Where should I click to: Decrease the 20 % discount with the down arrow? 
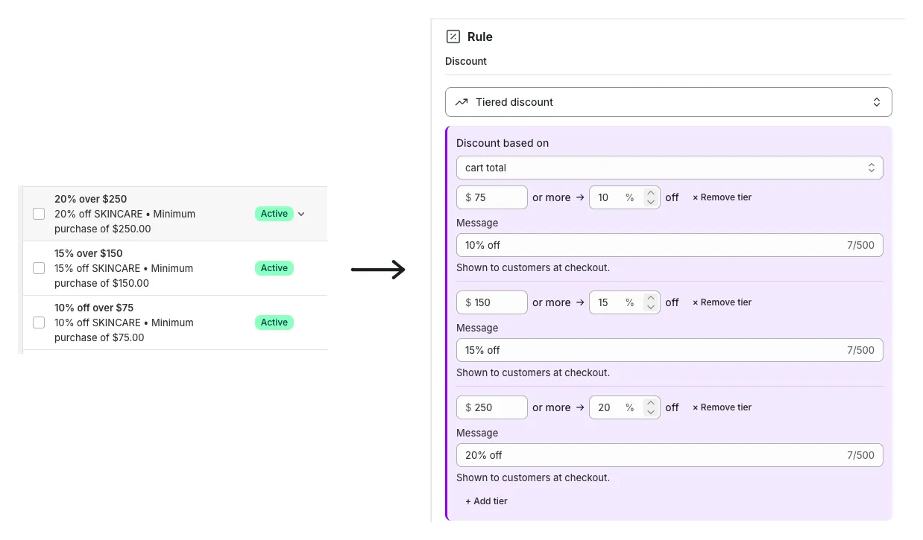click(651, 413)
